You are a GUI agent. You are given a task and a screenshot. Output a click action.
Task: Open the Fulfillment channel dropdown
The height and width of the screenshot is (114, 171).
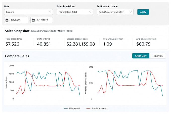pyautogui.click(x=115, y=12)
